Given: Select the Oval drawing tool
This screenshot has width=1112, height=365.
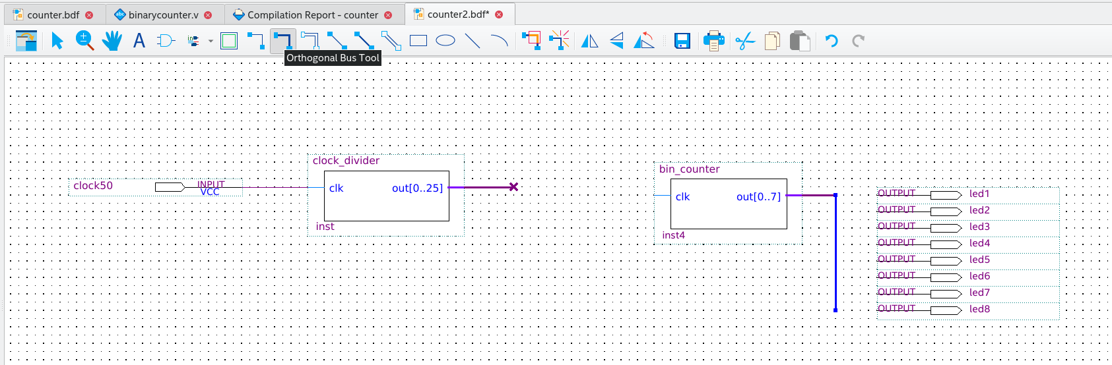Looking at the screenshot, I should point(445,41).
